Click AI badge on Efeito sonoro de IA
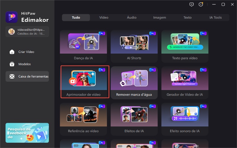 [x=203, y=106]
